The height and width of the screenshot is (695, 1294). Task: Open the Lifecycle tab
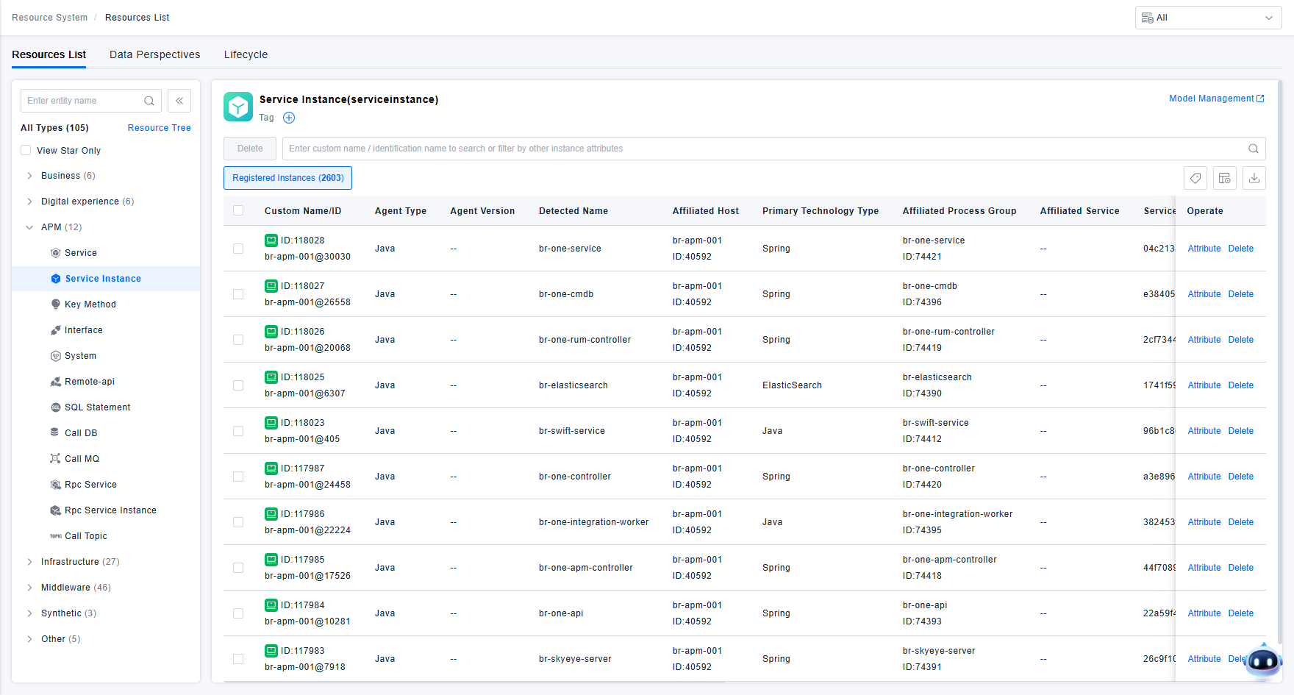coord(246,54)
